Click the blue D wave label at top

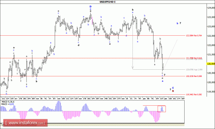coord(90,6)
